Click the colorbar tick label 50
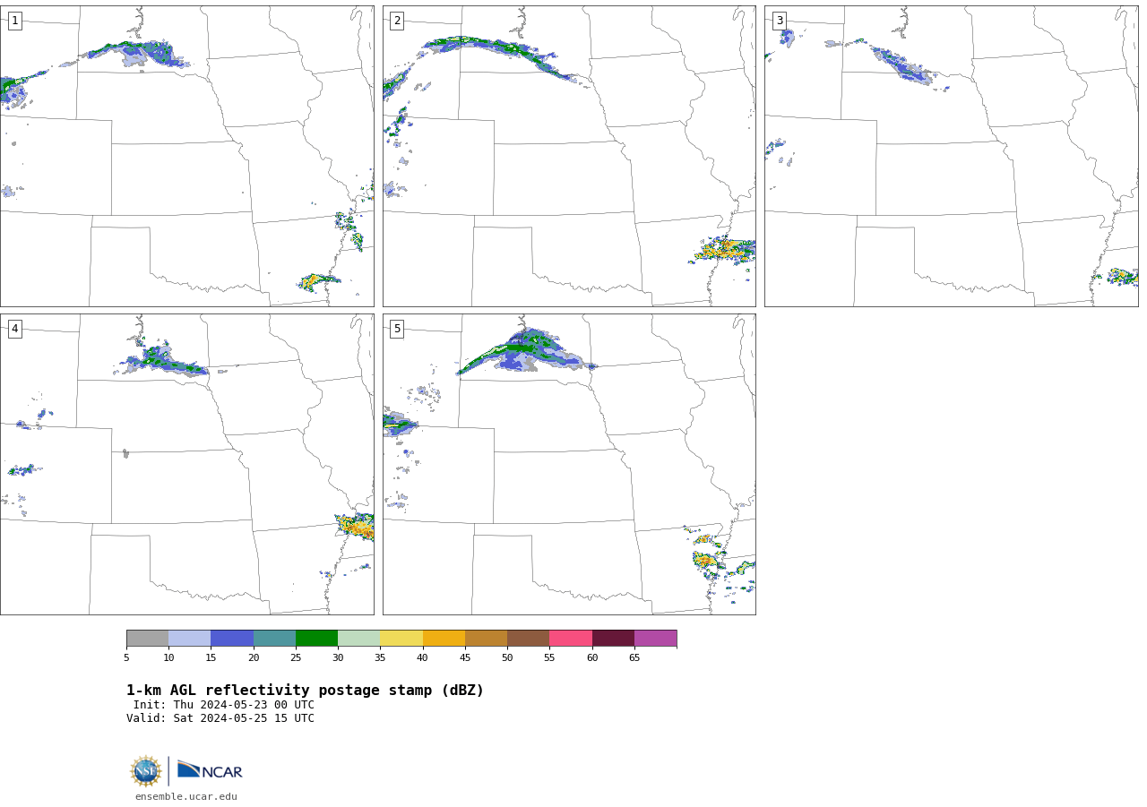 [x=507, y=657]
